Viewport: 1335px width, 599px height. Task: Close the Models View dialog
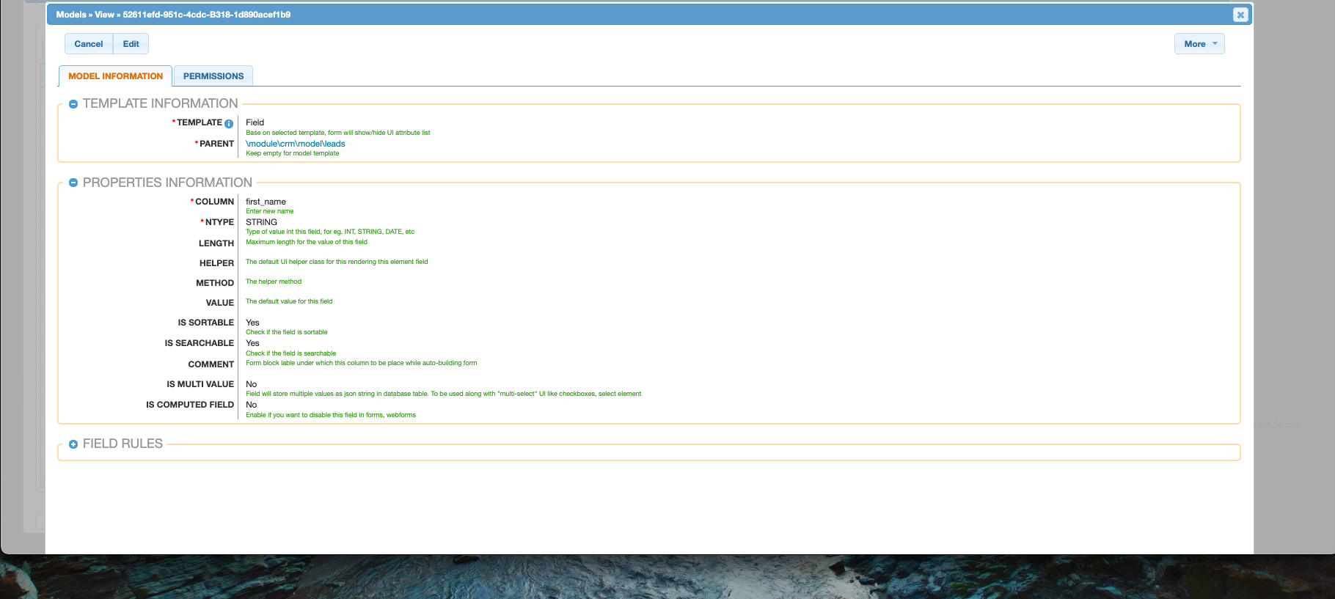1240,15
